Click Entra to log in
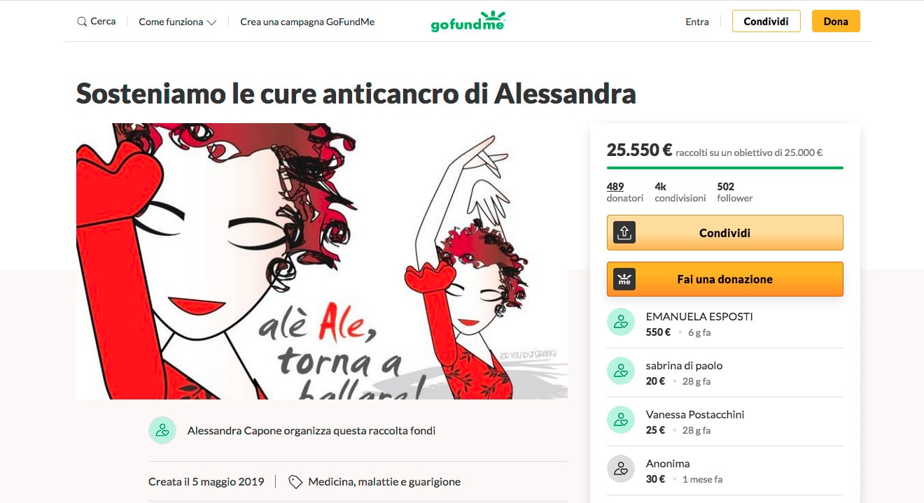Viewport: 924px width, 503px height. [697, 22]
